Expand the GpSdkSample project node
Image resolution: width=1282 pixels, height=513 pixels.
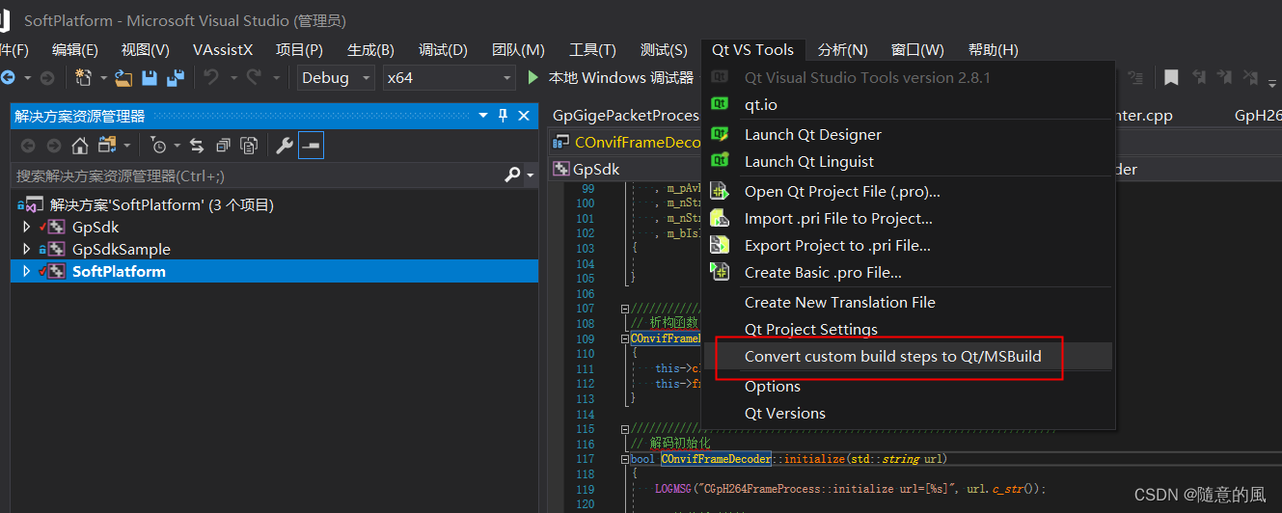point(27,249)
